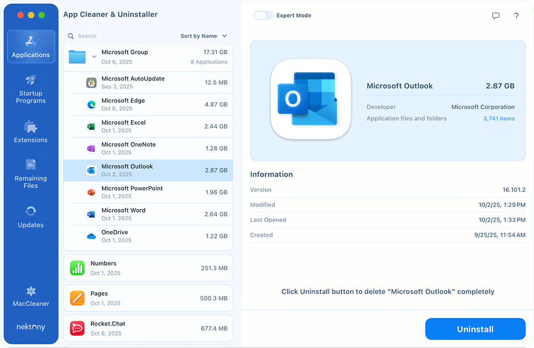This screenshot has height=348, width=534.
Task: Select the Pages app icon
Action: click(x=77, y=298)
